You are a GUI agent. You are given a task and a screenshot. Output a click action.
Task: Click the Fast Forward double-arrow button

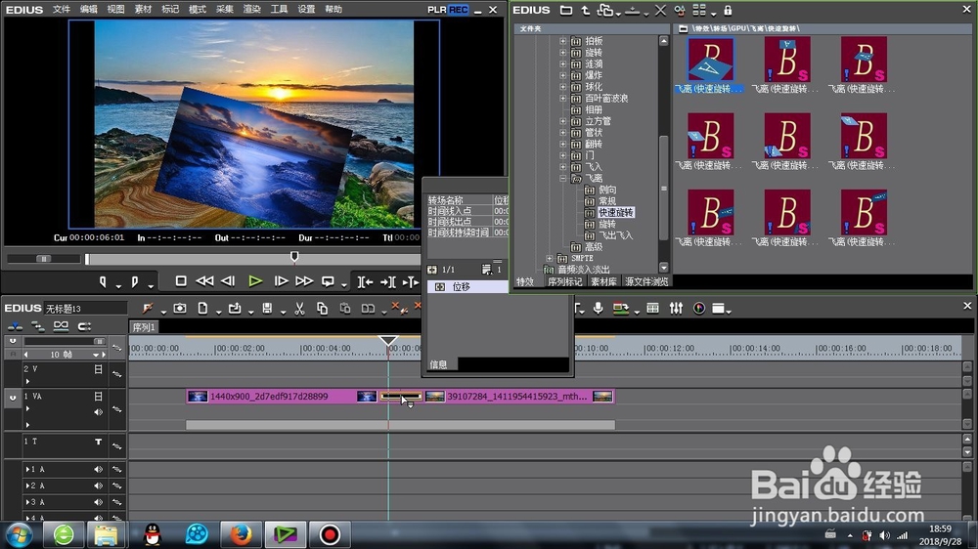pos(304,281)
